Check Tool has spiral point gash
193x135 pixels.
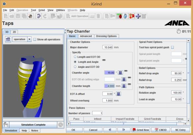(172, 47)
